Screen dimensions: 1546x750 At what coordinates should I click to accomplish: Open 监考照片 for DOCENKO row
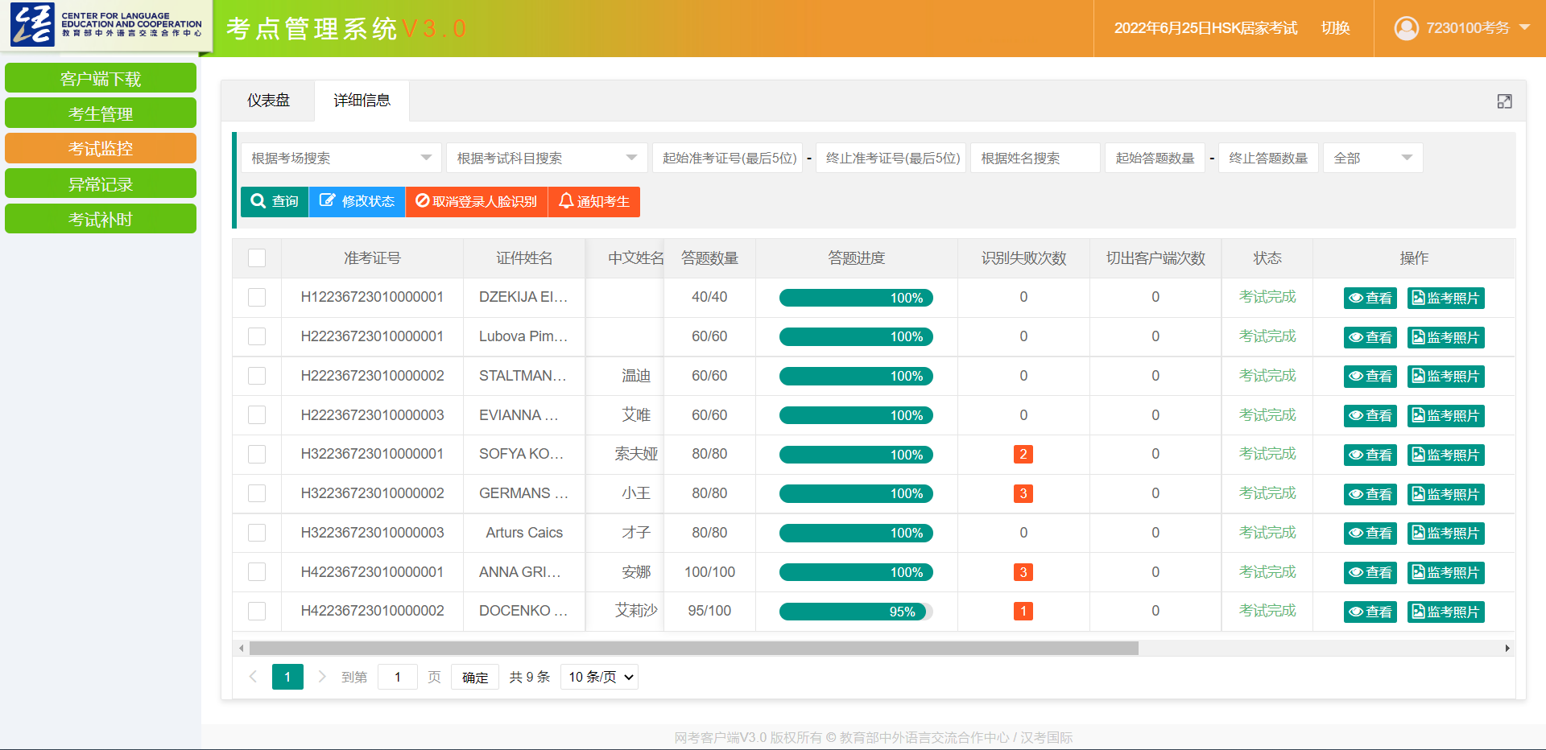pos(1445,612)
